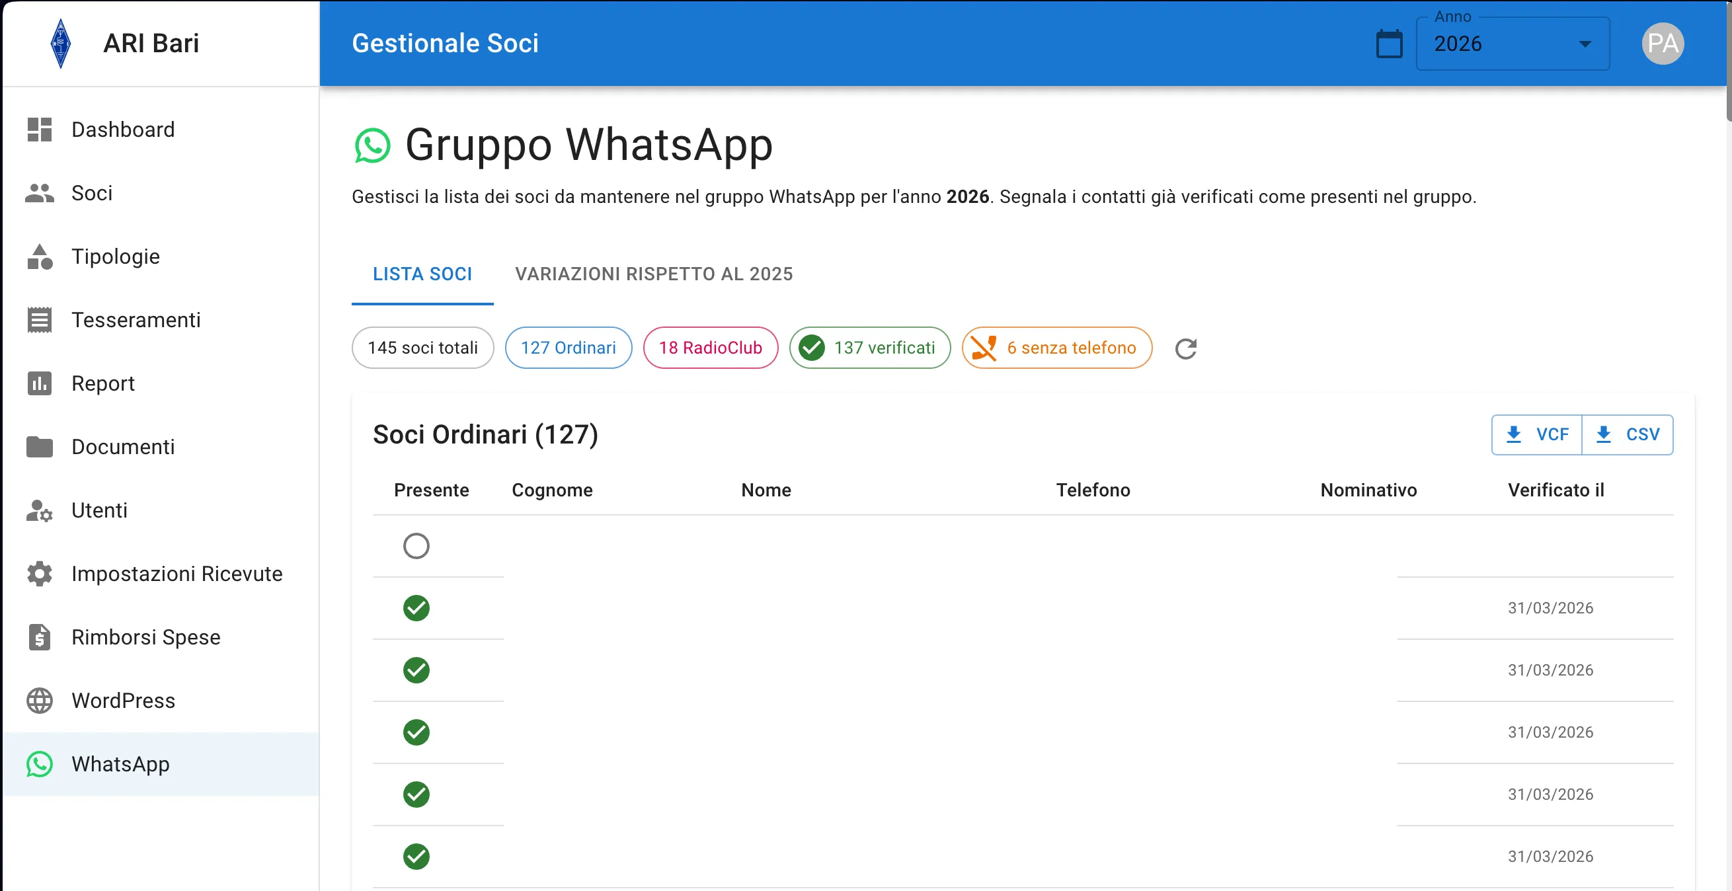The image size is (1732, 891).
Task: Toggle the third green Presente checkmark
Action: [416, 732]
